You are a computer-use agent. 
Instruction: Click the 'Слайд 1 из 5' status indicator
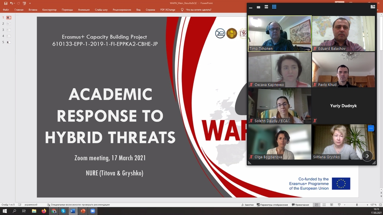pyautogui.click(x=8, y=205)
